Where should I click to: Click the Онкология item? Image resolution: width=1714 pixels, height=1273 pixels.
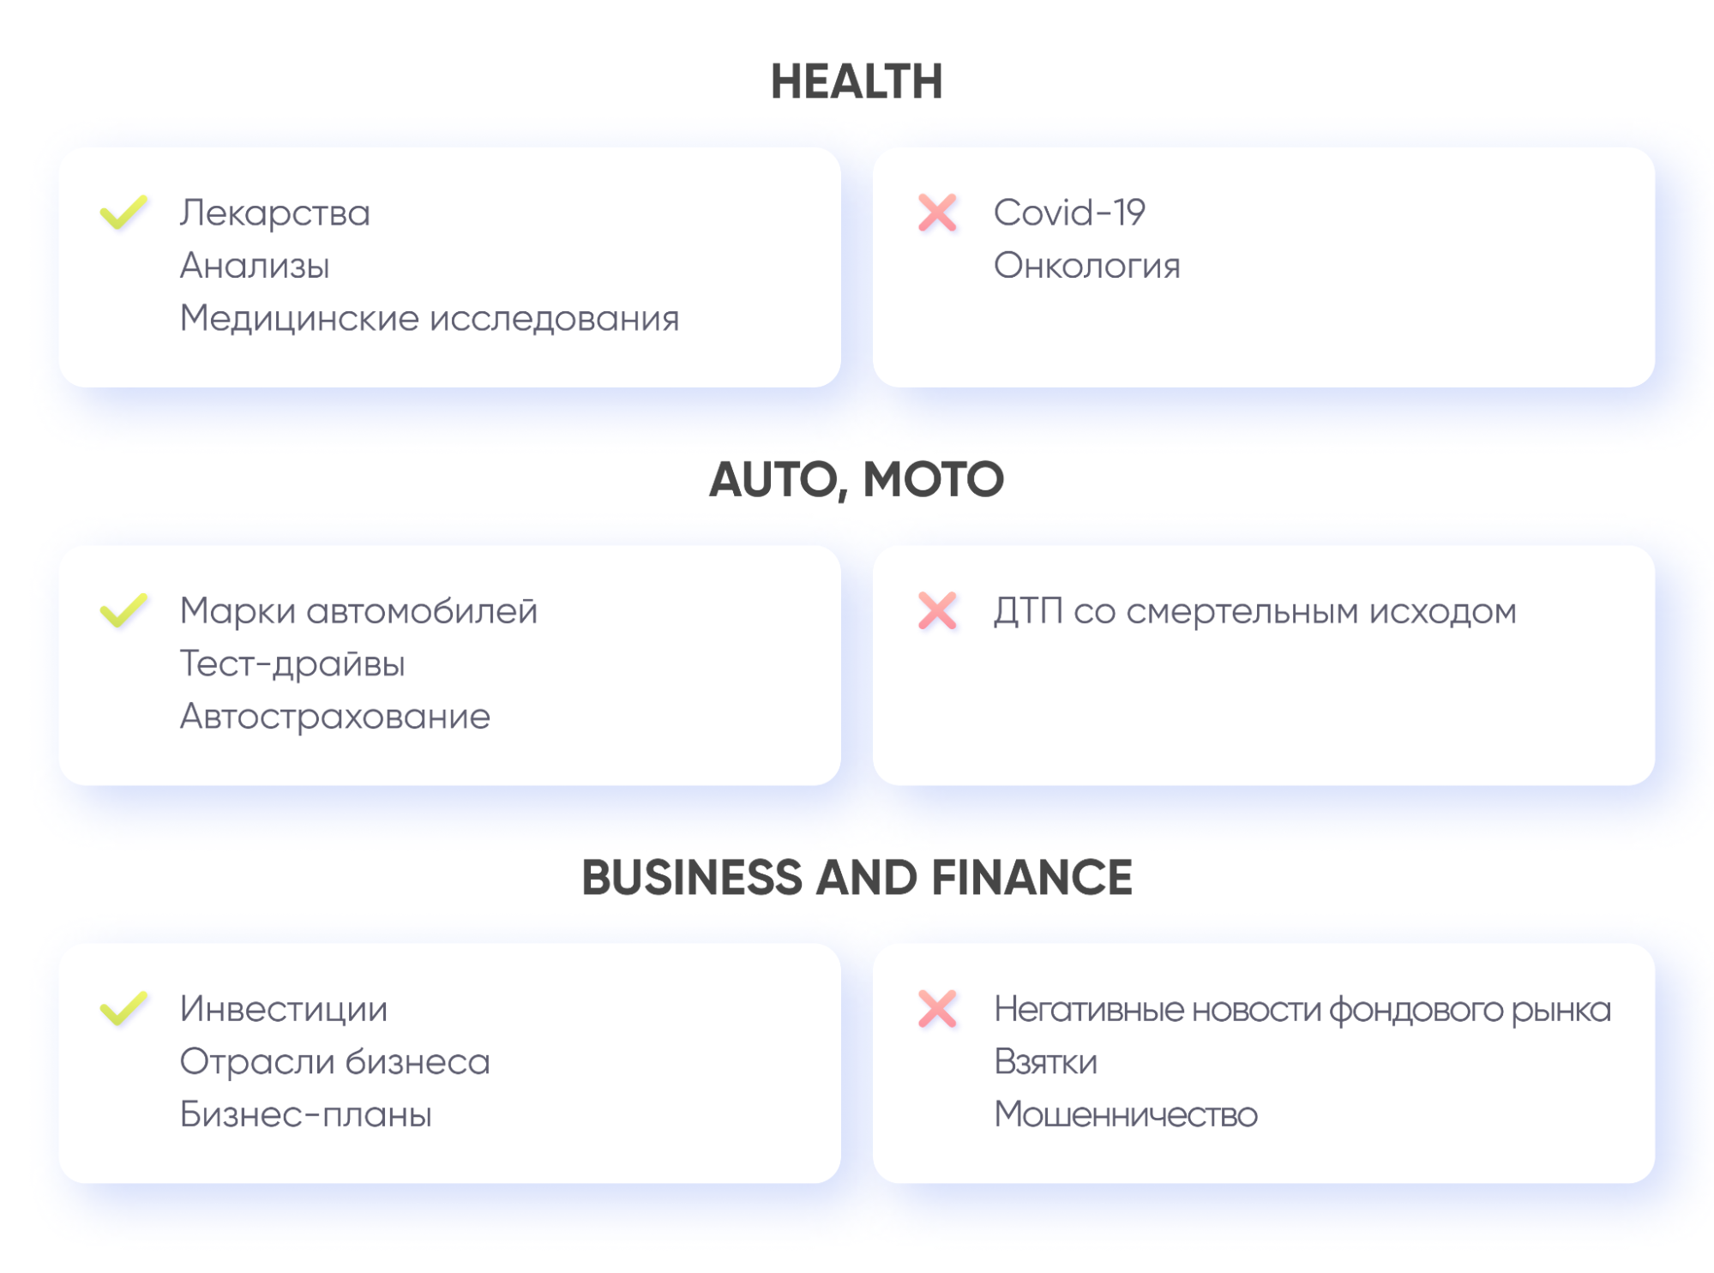pyautogui.click(x=1086, y=266)
